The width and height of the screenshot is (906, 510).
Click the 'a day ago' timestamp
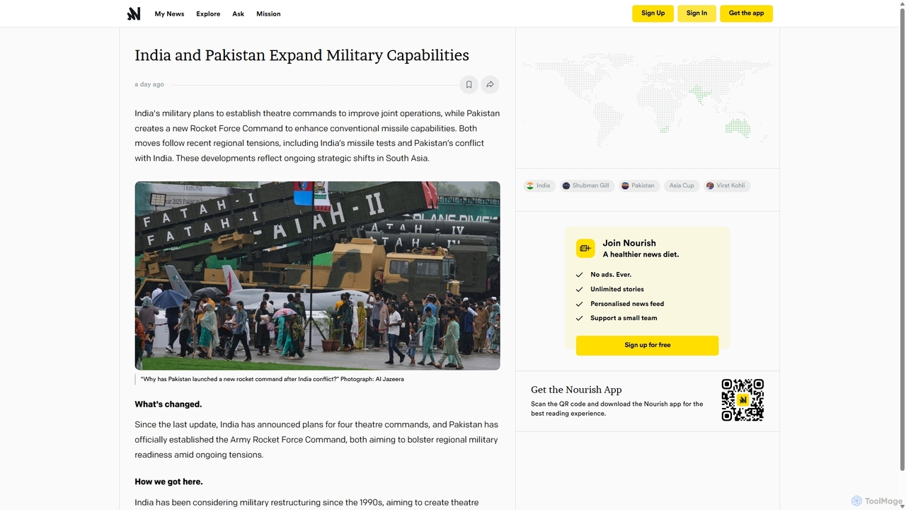149,84
